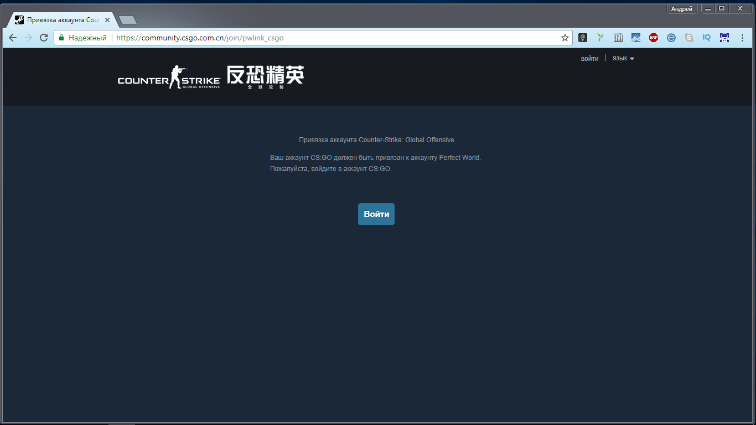Open the Skype extension
This screenshot has height=425, width=756.
(x=689, y=38)
